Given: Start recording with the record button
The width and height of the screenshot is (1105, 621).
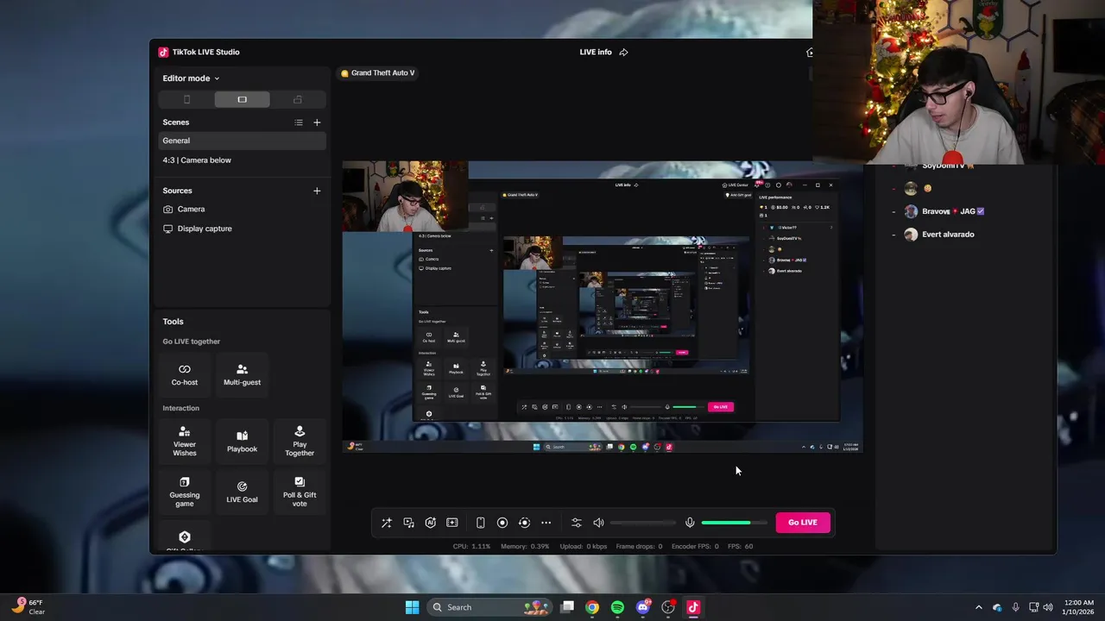Looking at the screenshot, I should click(x=502, y=523).
